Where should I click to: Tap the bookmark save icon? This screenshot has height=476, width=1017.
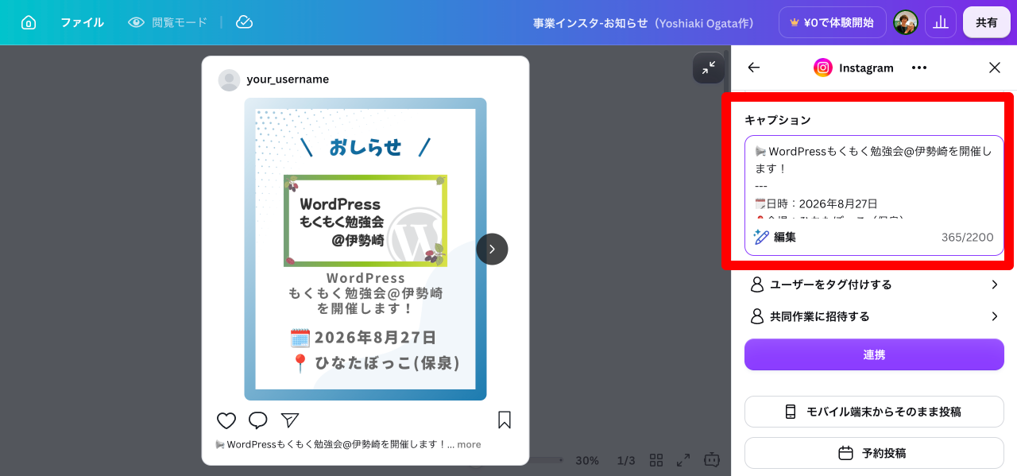(505, 420)
